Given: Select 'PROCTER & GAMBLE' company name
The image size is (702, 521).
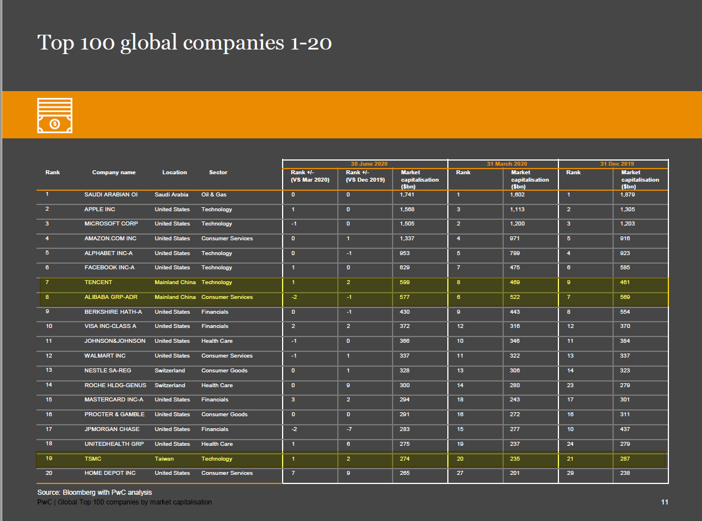Looking at the screenshot, I should click(115, 415).
